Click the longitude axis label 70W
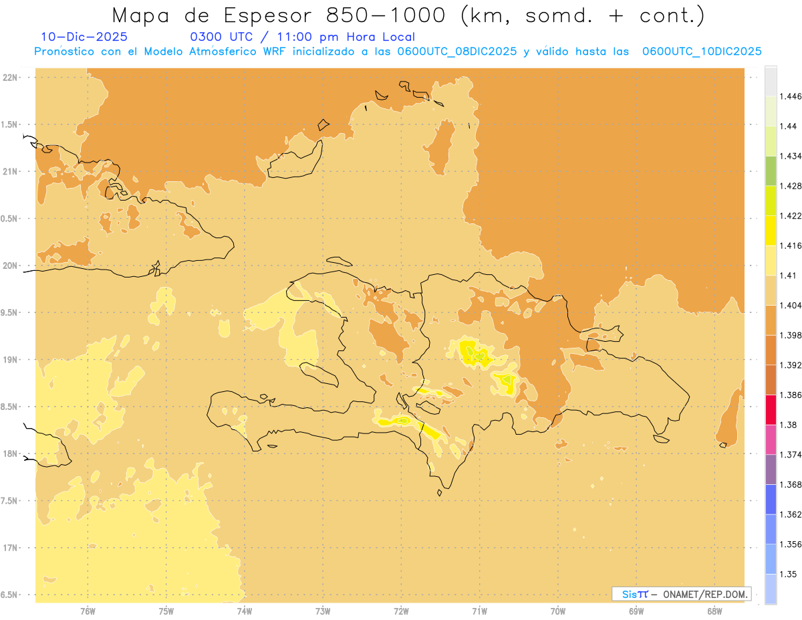 tap(558, 611)
